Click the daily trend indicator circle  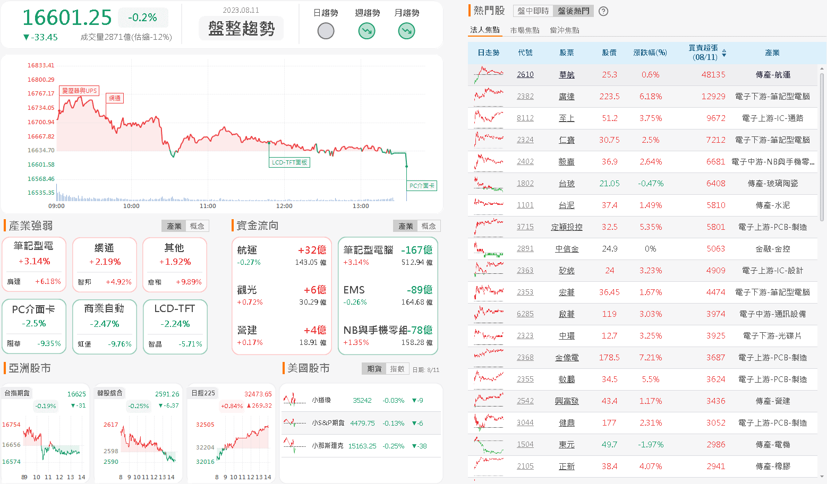(x=326, y=31)
